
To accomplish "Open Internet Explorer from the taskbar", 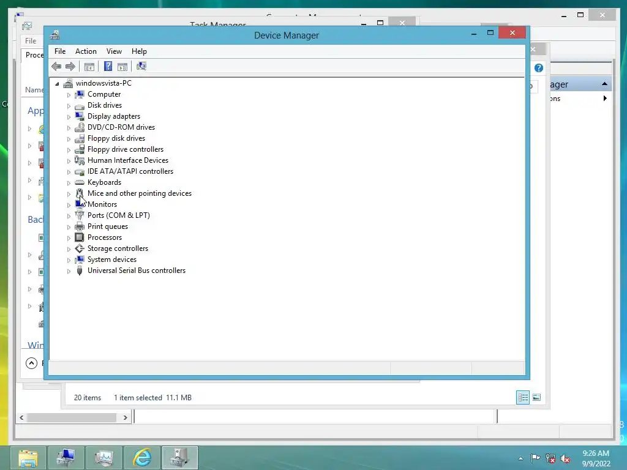I will tap(142, 458).
